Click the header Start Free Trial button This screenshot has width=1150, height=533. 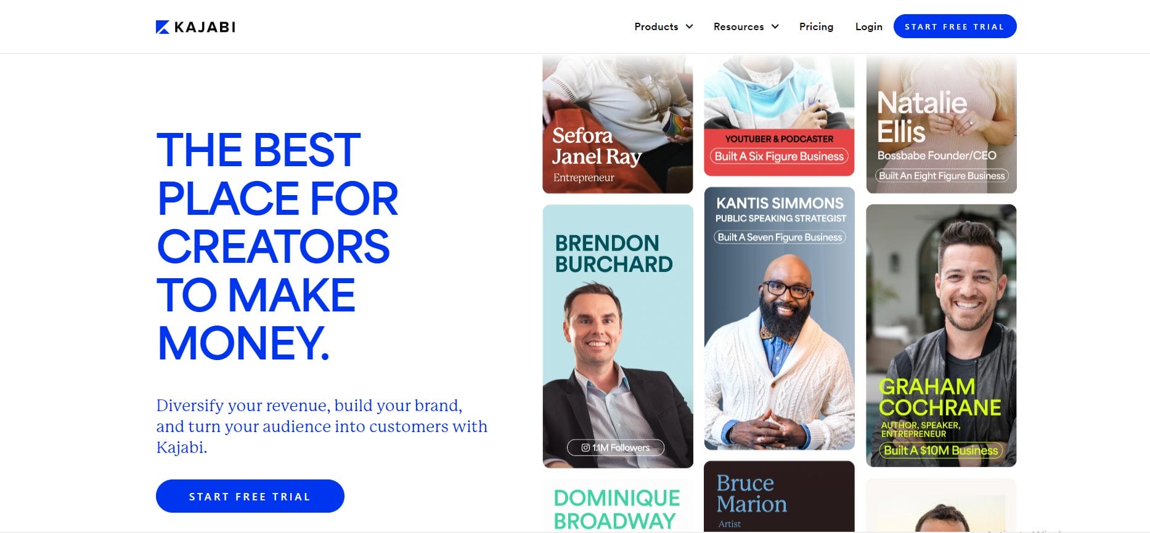[955, 26]
